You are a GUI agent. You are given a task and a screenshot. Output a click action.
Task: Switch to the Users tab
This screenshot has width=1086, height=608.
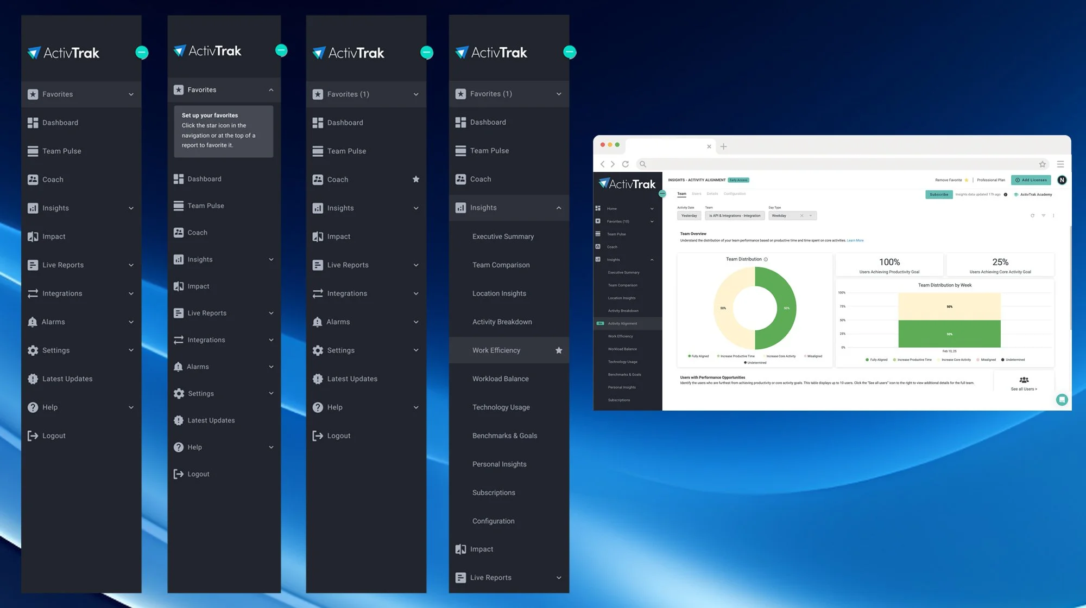pos(696,194)
